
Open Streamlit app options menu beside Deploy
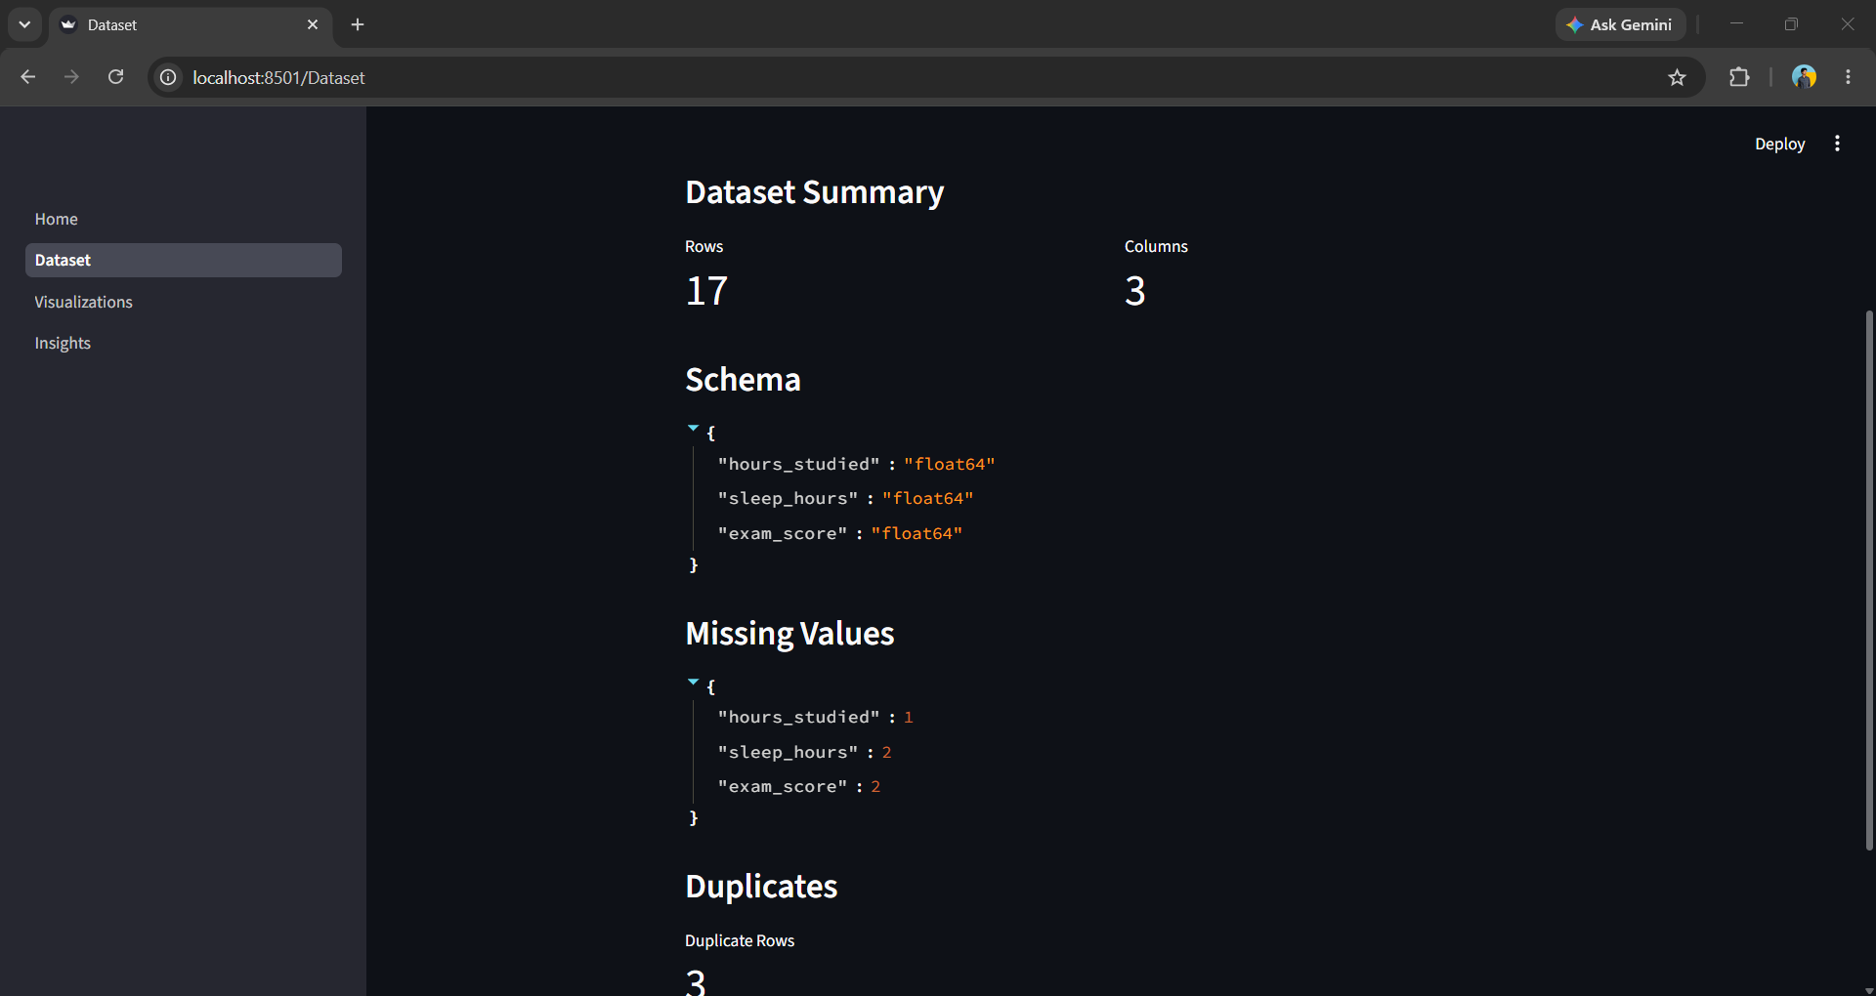pos(1837,144)
